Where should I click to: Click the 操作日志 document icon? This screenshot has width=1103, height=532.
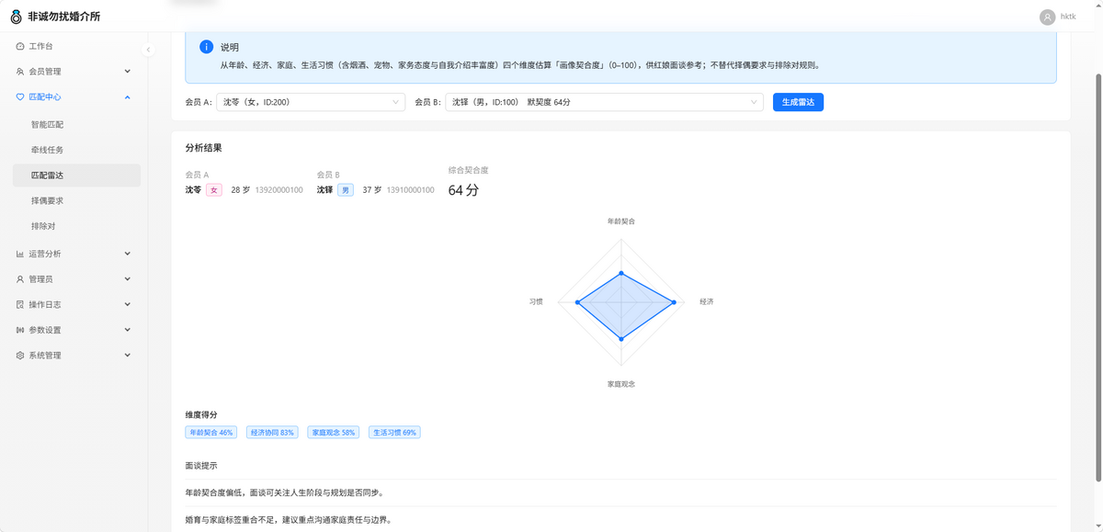point(20,304)
